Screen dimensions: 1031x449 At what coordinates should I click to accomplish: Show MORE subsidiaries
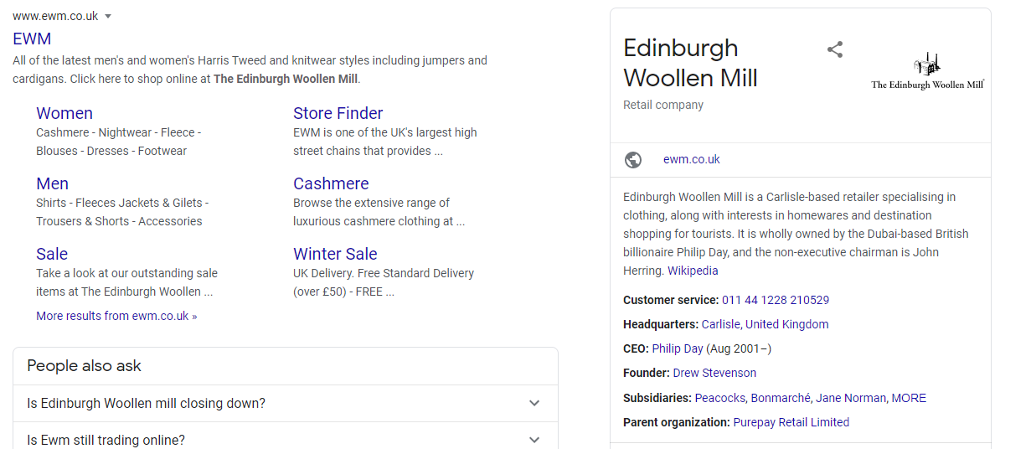(x=909, y=398)
